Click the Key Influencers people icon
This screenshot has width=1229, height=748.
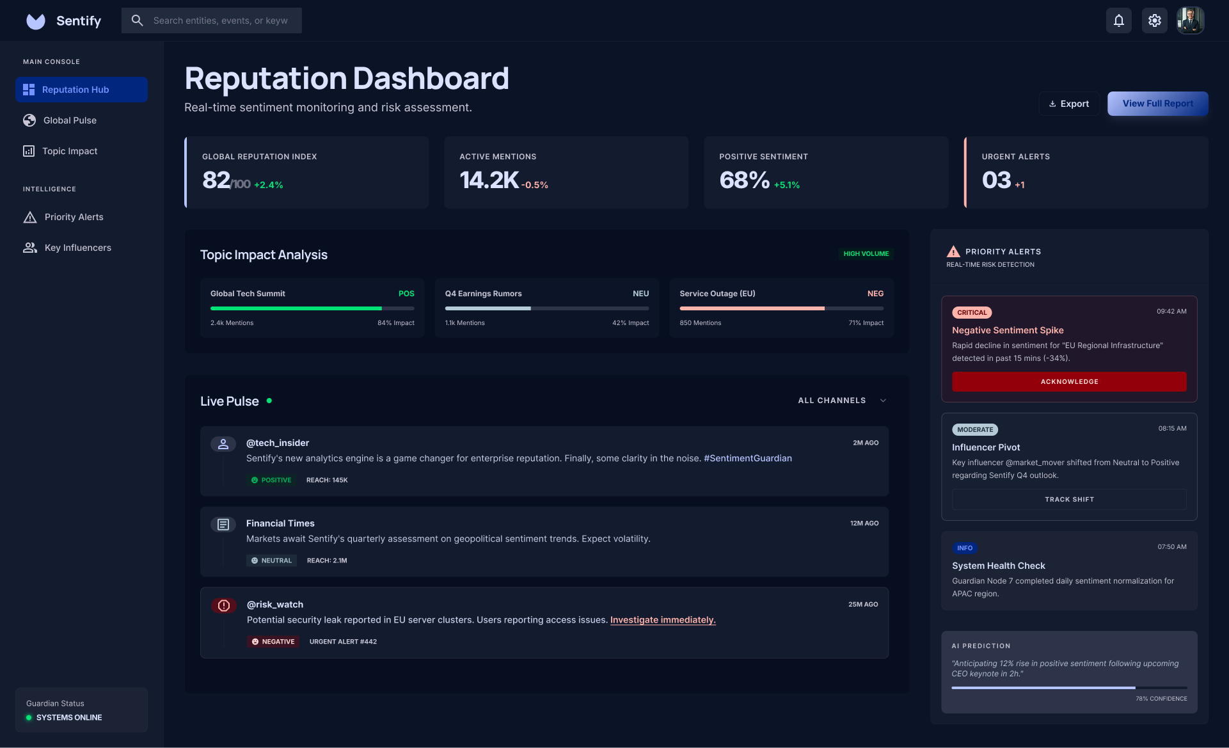(30, 248)
